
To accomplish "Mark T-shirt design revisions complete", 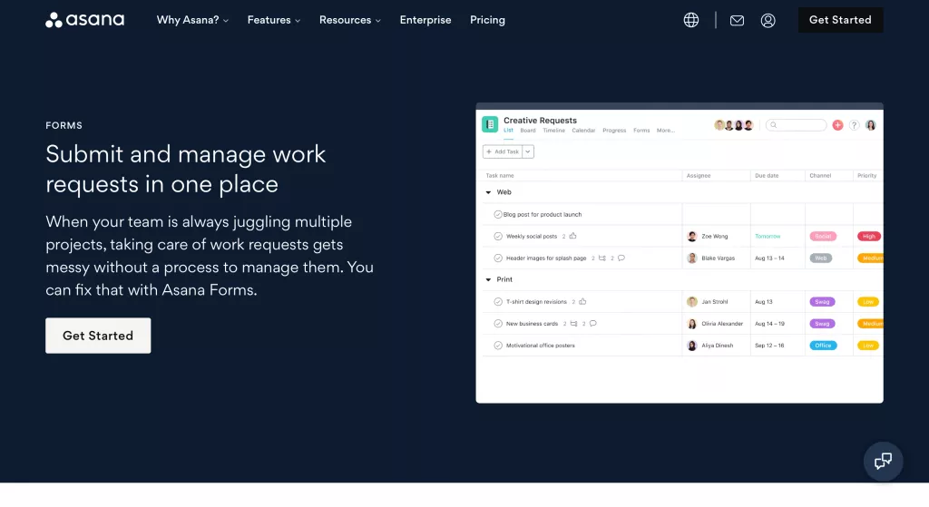I will [x=498, y=301].
